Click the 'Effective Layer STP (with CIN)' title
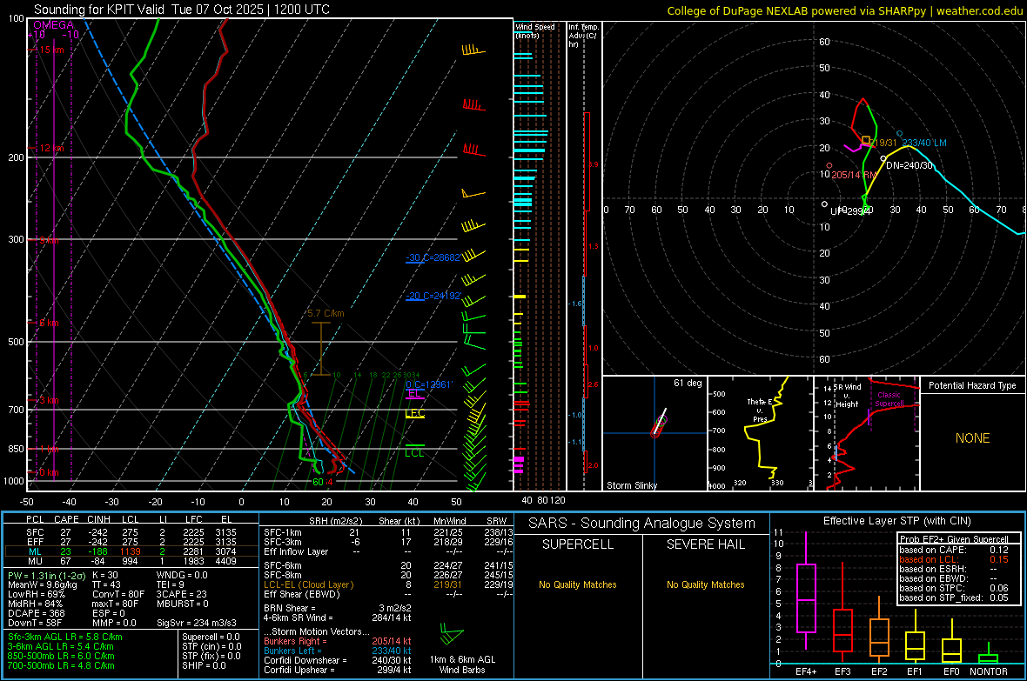The height and width of the screenshot is (681, 1027). (x=896, y=521)
